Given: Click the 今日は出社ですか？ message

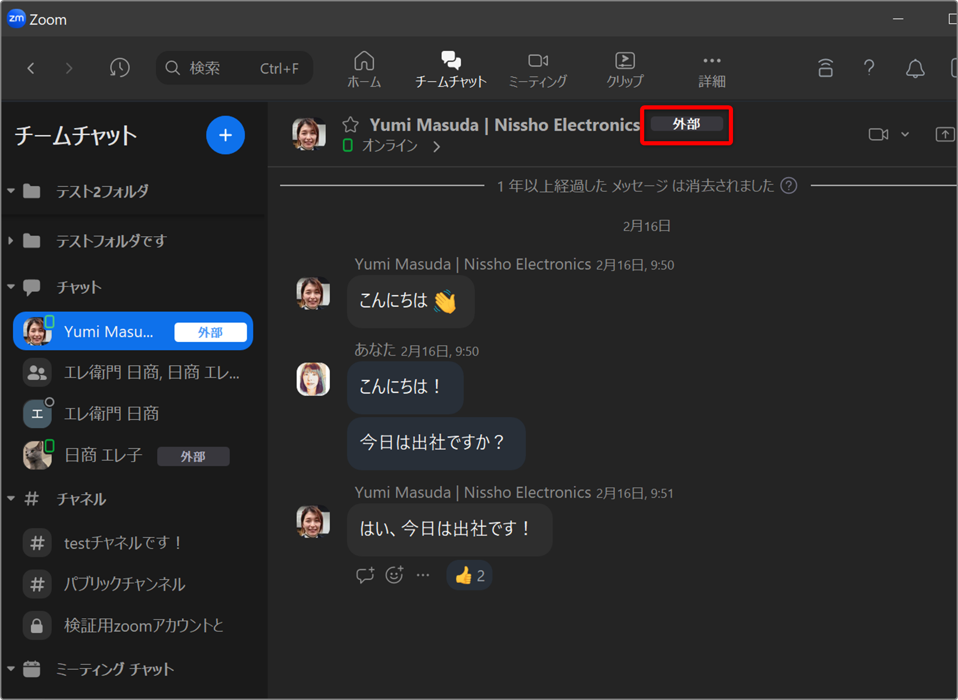Looking at the screenshot, I should click(x=436, y=443).
